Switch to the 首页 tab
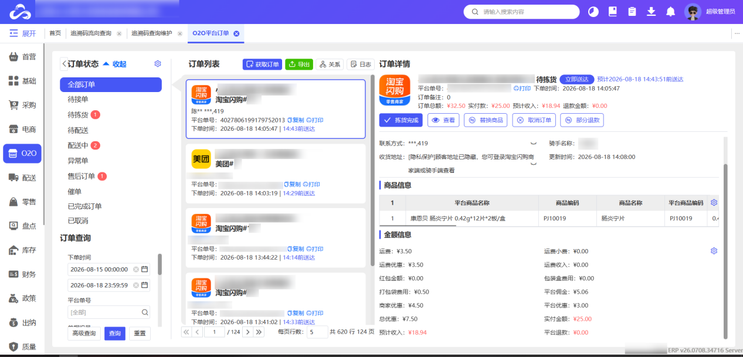Screen dimensions: 743x357 tap(55, 33)
